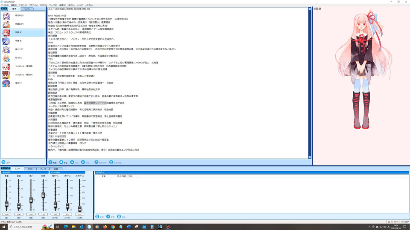This screenshot has width=410, height=230.
Task: Open the テキスト(X) menu
Action: (x=23, y=5)
